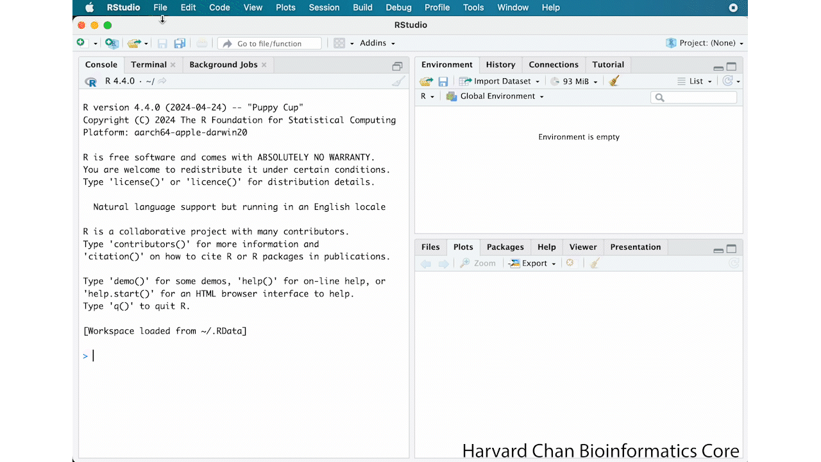Image resolution: width=821 pixels, height=462 pixels.
Task: Click the Go to file/function field
Action: pyautogui.click(x=269, y=43)
